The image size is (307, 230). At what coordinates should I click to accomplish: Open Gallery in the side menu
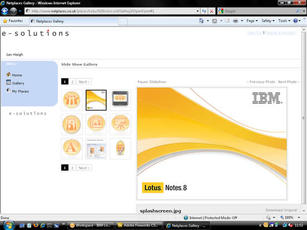pos(18,83)
